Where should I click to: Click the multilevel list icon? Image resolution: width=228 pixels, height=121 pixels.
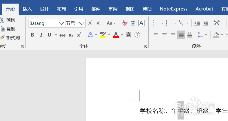pos(182,23)
